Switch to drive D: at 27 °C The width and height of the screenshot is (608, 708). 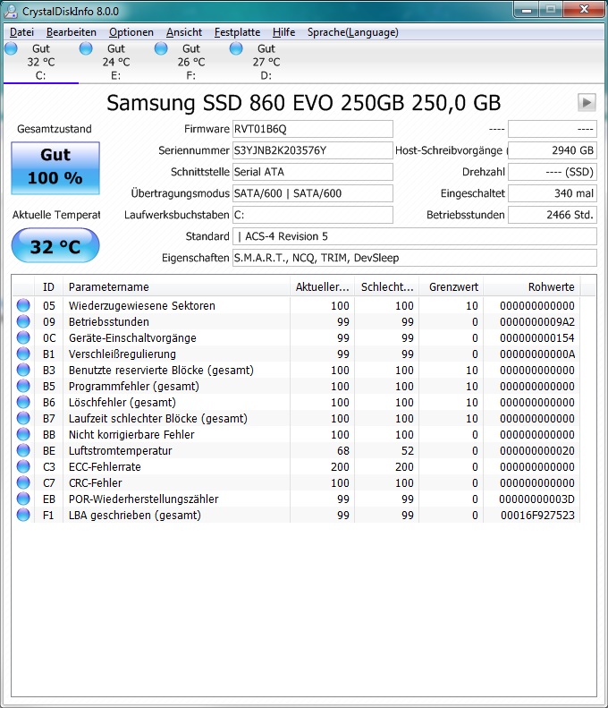[266, 62]
